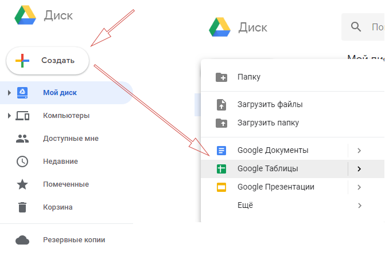Click the trash bin icon
This screenshot has height=256, width=389.
(x=22, y=207)
